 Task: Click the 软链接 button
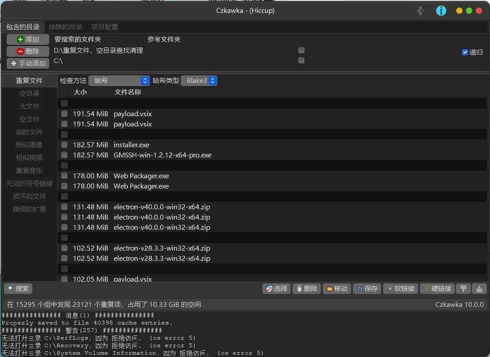[x=400, y=289]
